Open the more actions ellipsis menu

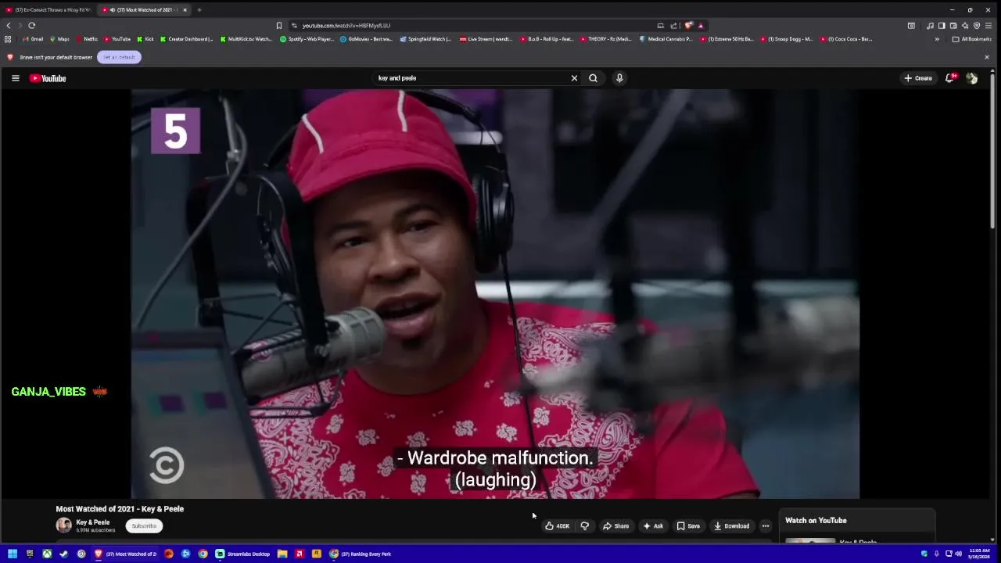(x=766, y=526)
